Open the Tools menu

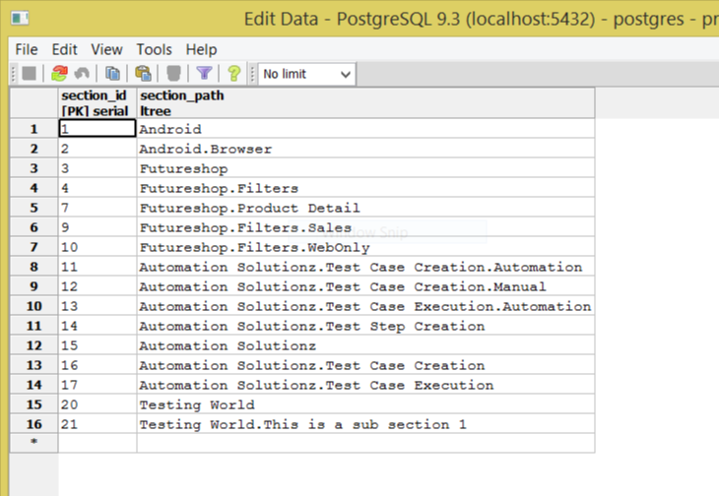[x=154, y=49]
